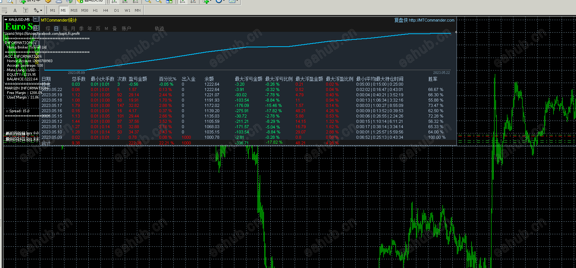Screen dimensions: 576x268
Task: Switch chart to M30 timeframe
Action: point(85,10)
